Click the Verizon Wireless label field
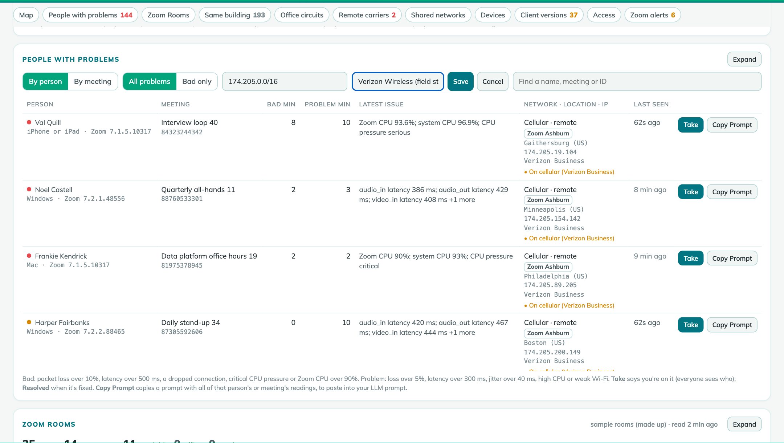The image size is (784, 443). [x=398, y=81]
